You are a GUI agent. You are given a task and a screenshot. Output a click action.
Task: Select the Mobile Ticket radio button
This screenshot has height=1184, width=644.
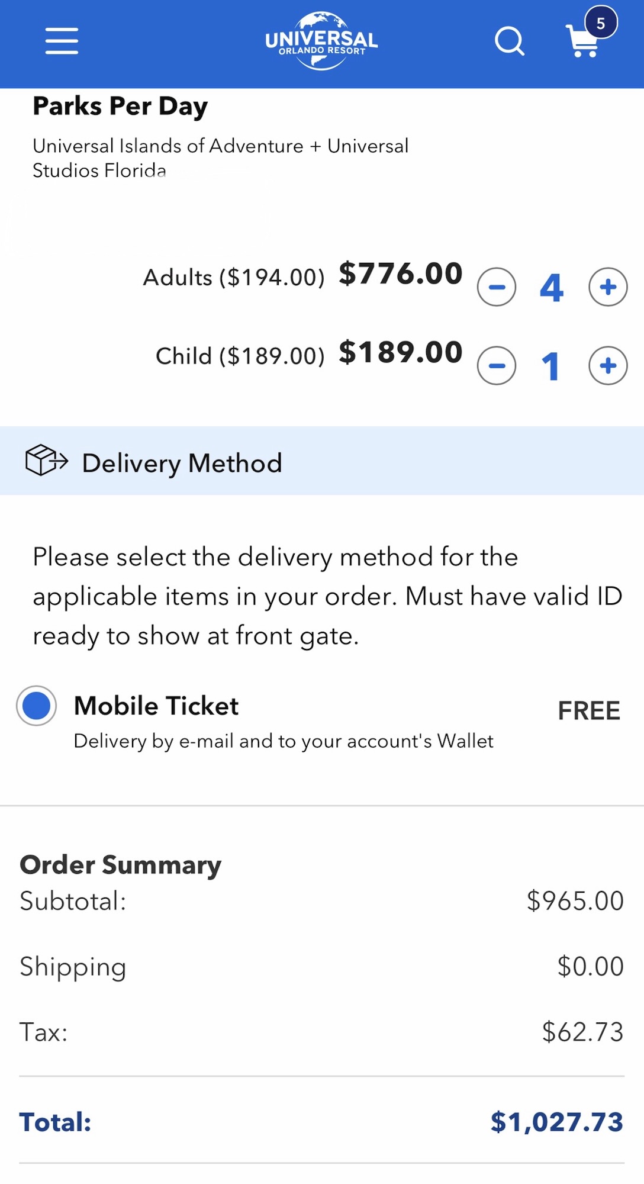pyautogui.click(x=37, y=706)
